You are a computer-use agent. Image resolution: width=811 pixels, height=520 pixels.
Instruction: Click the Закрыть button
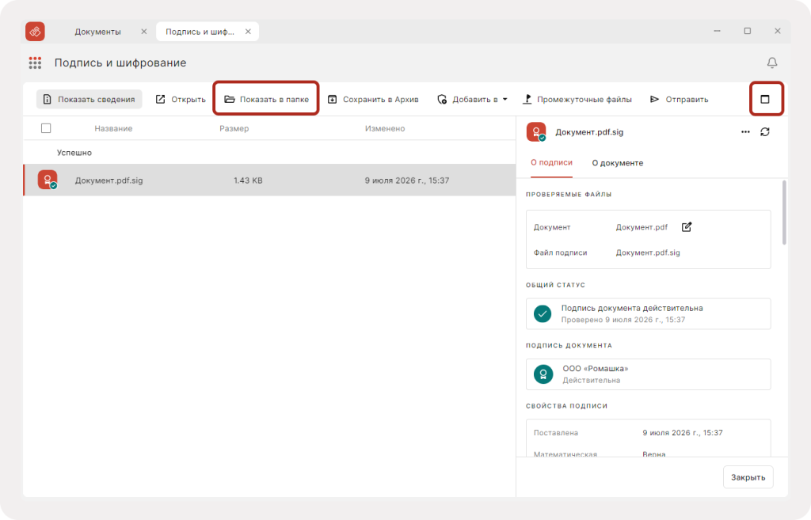pyautogui.click(x=748, y=477)
